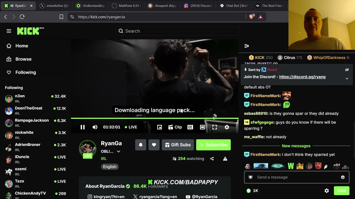
Task: Reload the page
Action: [22, 17]
